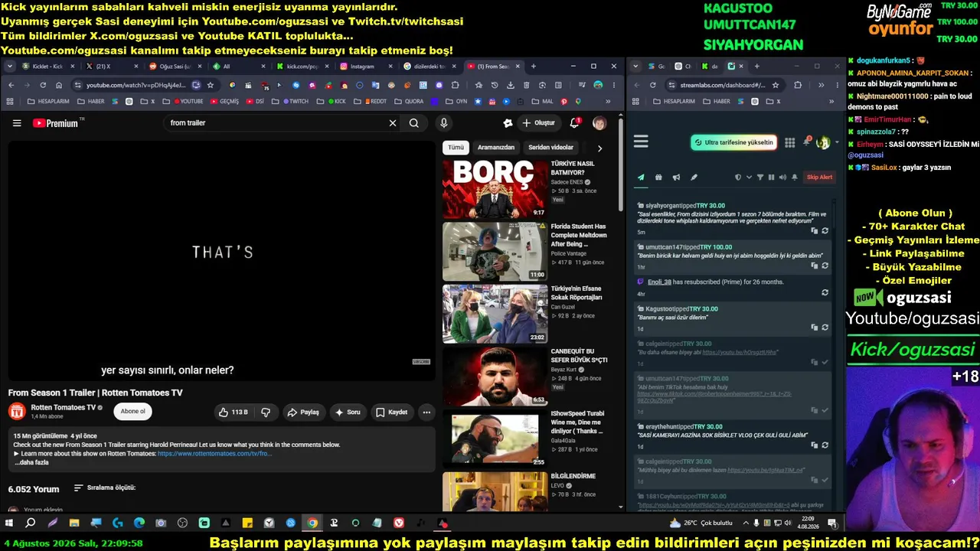Open the YouTube account avatar menu
The width and height of the screenshot is (980, 551).
click(599, 123)
